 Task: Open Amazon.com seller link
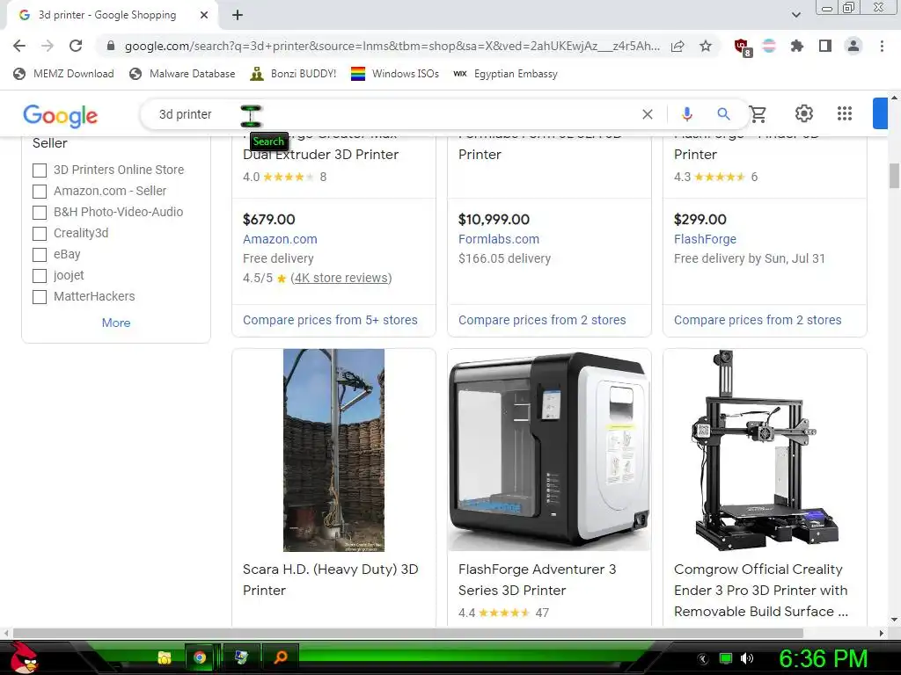tap(280, 239)
